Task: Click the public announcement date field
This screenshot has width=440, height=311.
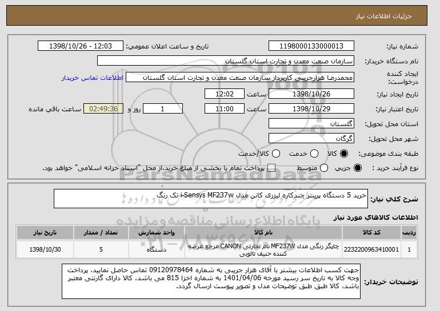Action: 81,46
